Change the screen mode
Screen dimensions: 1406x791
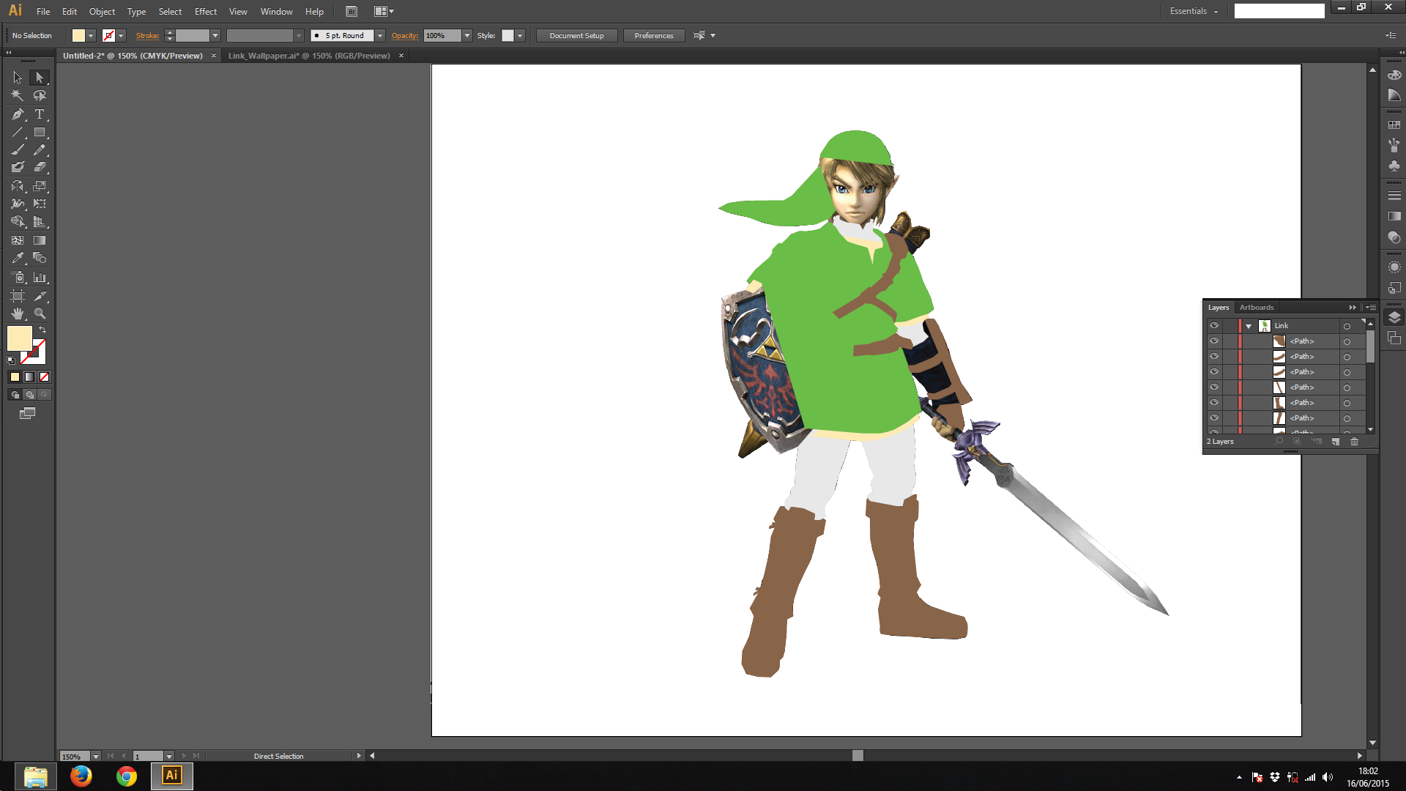27,414
